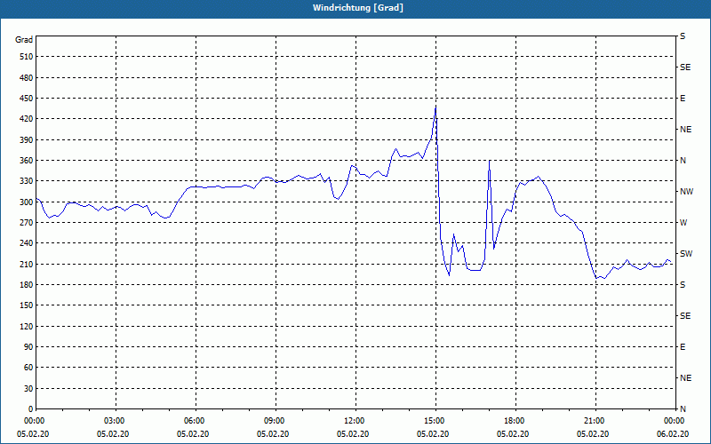
Task: Click the NE compass label beside 390 gridline
Action: click(685, 130)
